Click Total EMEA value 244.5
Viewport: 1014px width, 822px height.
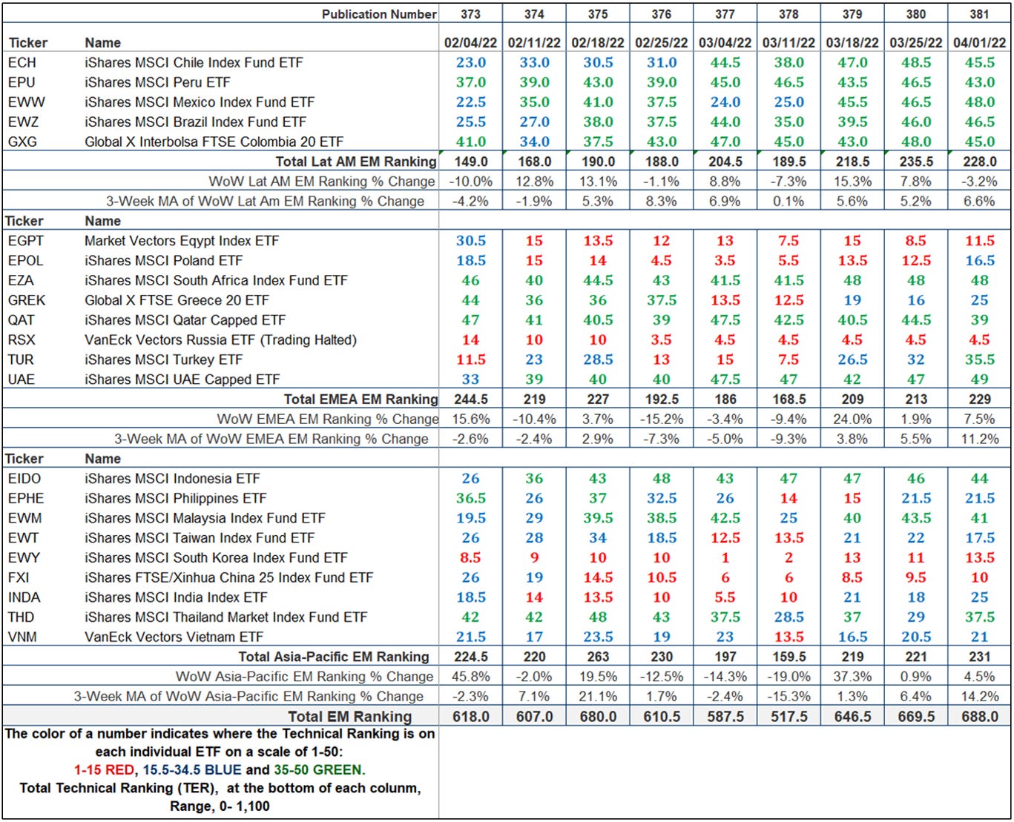click(x=470, y=400)
